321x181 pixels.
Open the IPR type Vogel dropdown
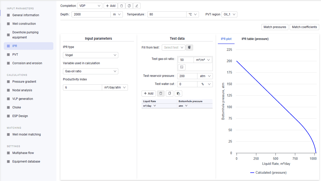click(90, 55)
